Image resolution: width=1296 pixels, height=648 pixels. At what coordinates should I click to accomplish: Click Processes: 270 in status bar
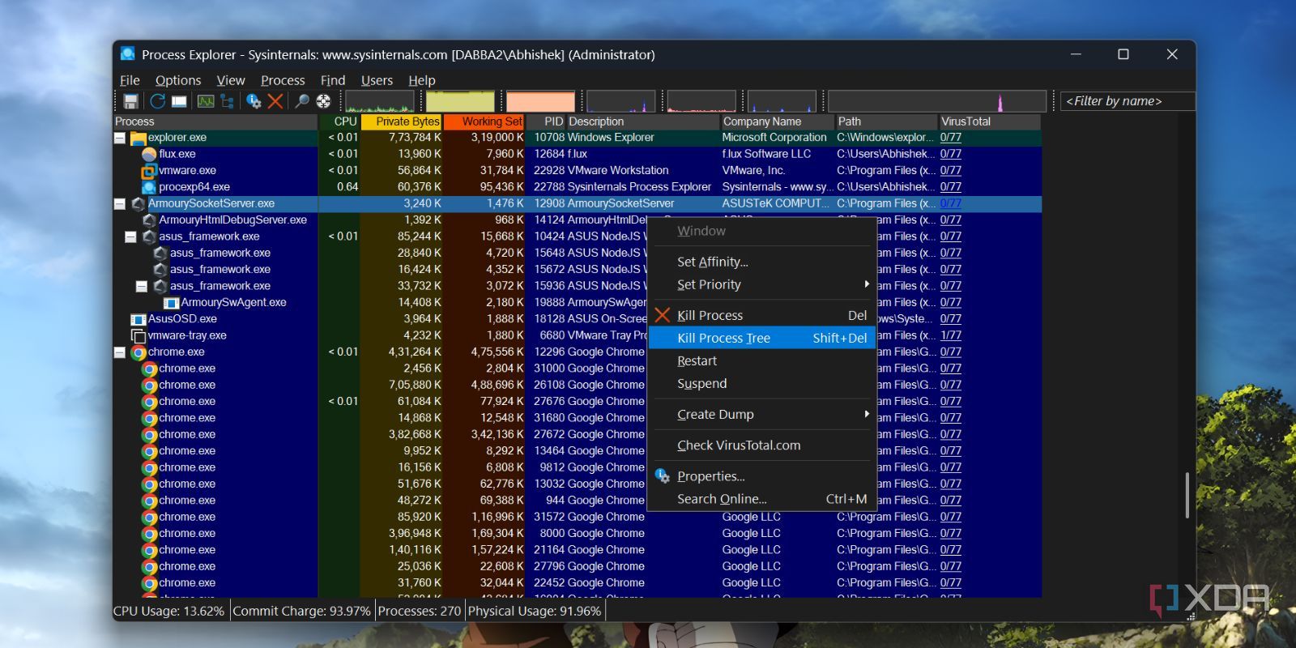click(x=419, y=611)
